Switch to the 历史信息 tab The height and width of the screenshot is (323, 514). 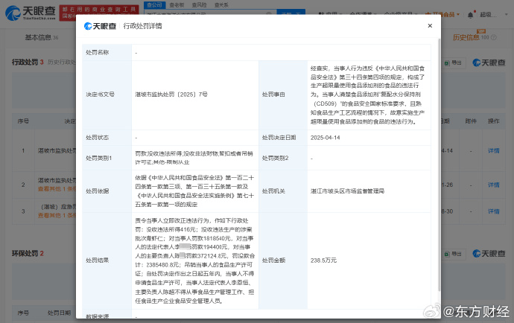pos(472,37)
